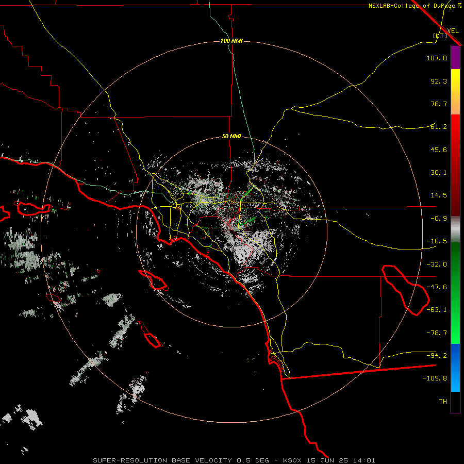The height and width of the screenshot is (464, 464).
Task: Click the TH legend label
Action: (x=443, y=402)
